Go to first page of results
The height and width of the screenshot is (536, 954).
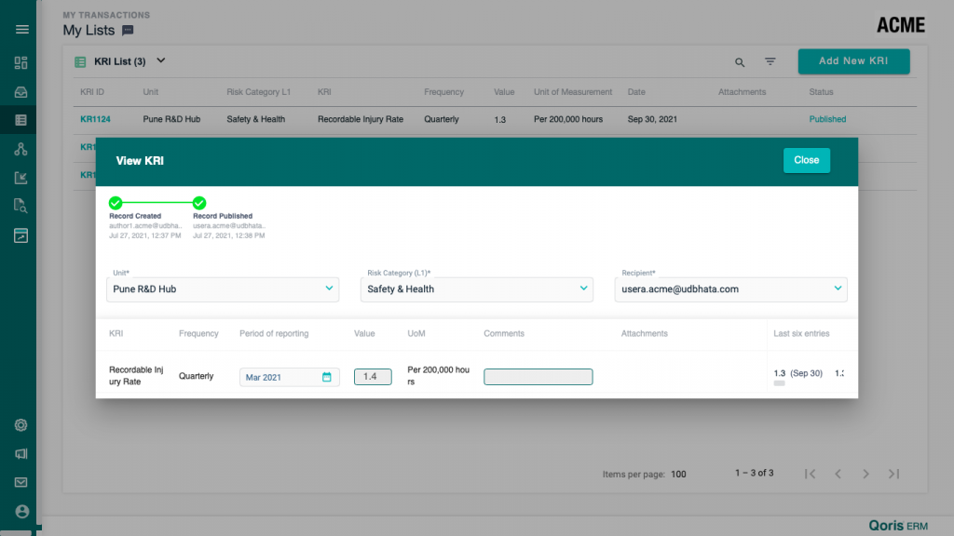click(x=810, y=474)
